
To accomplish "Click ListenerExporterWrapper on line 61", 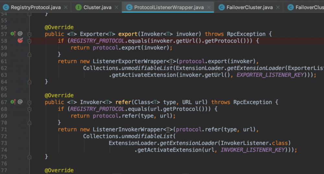I will [x=129, y=61].
